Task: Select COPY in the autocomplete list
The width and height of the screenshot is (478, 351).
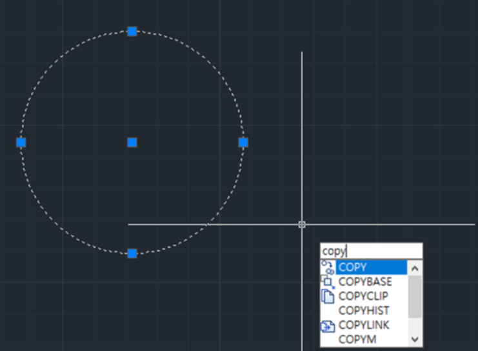Action: click(x=372, y=267)
